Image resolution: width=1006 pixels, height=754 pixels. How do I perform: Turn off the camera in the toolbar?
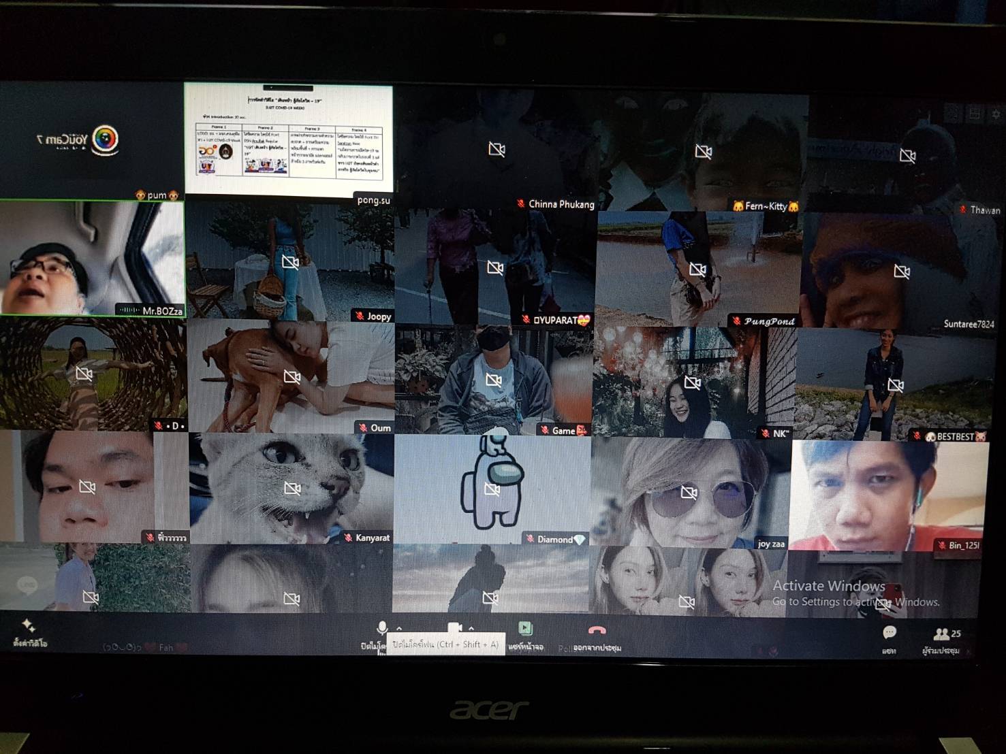tap(454, 627)
